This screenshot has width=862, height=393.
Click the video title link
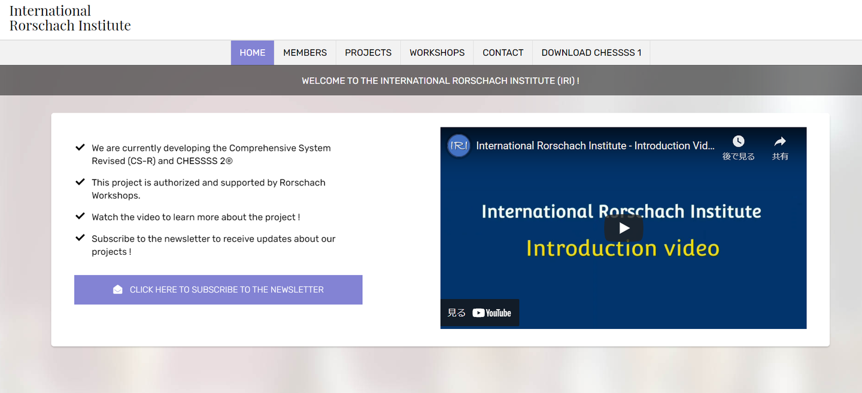596,145
